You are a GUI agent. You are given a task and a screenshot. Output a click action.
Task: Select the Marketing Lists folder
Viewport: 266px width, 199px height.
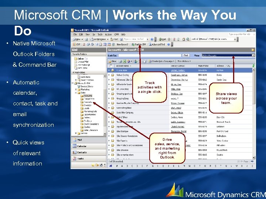[x=89, y=111]
